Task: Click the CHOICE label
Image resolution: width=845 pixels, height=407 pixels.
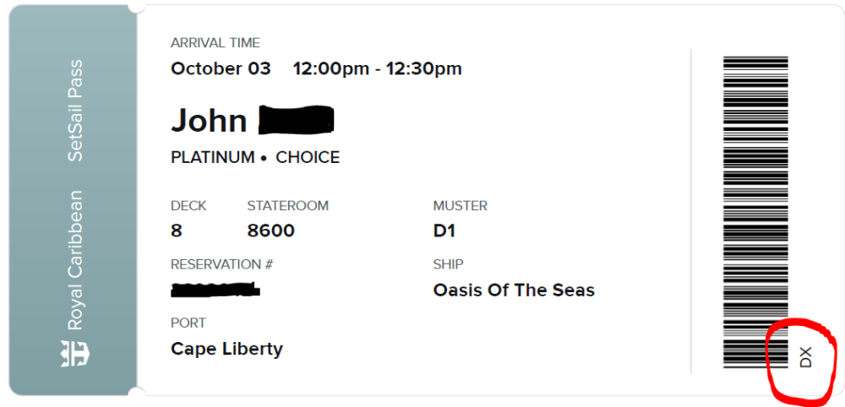Action: click(x=308, y=158)
